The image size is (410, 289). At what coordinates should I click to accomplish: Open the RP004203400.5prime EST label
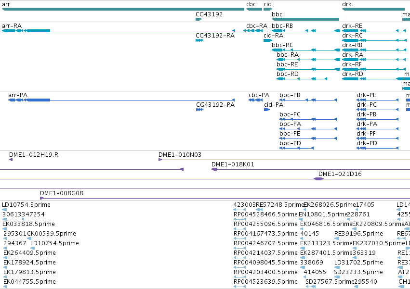pyautogui.click(x=265, y=272)
